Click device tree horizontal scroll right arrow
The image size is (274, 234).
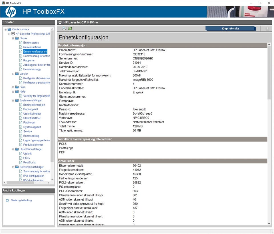click(49, 183)
